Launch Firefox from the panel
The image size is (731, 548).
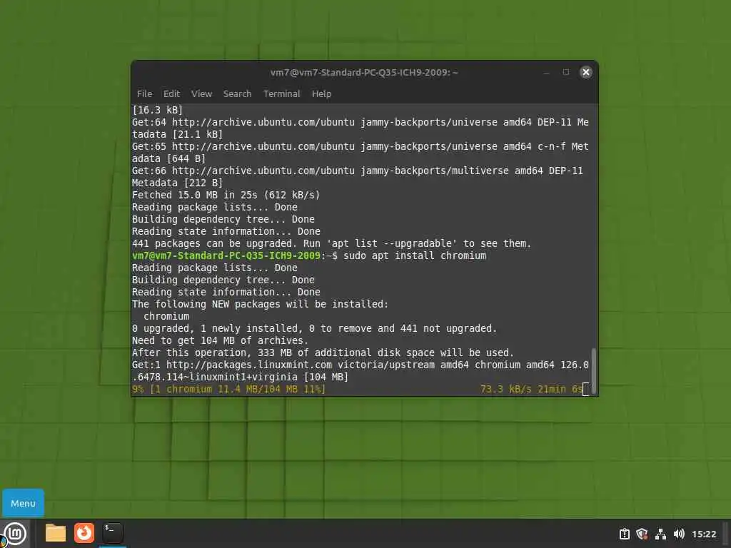(x=84, y=533)
